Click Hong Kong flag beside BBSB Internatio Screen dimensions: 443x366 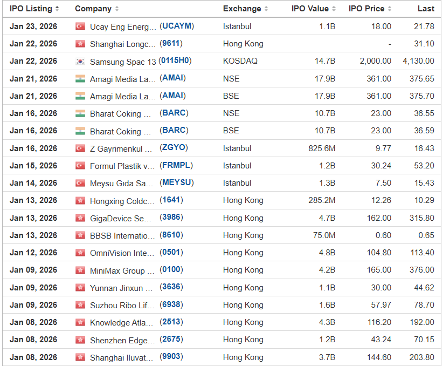pos(80,235)
